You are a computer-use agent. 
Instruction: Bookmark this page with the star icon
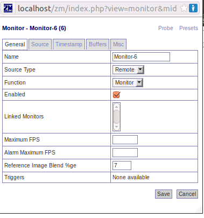pyautogui.click(x=184, y=8)
